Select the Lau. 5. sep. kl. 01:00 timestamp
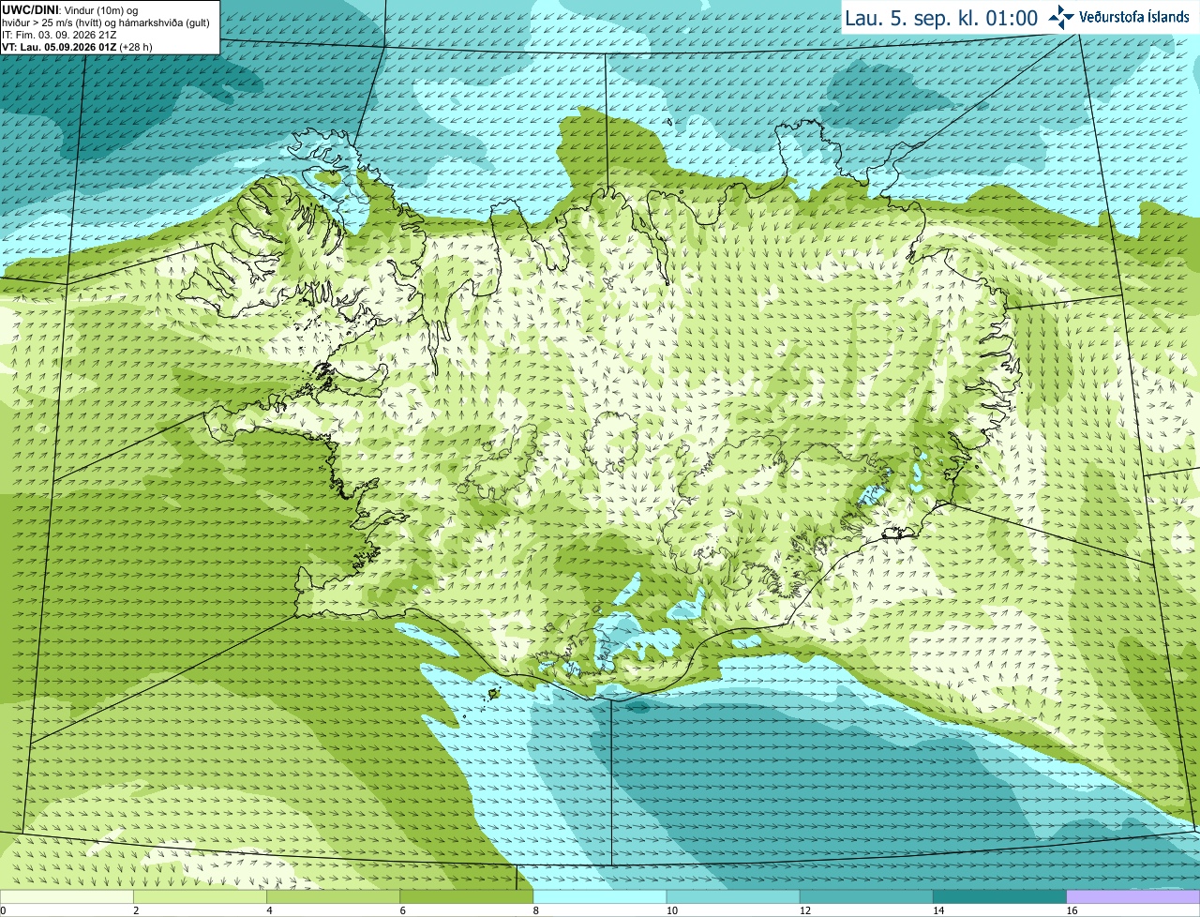 pyautogui.click(x=941, y=18)
